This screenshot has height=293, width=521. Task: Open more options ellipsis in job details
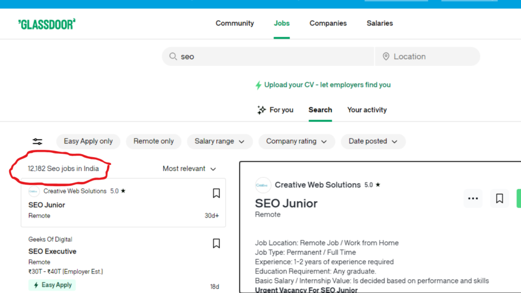[473, 198]
